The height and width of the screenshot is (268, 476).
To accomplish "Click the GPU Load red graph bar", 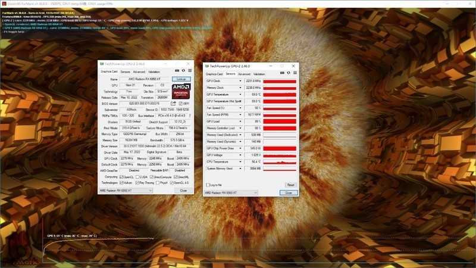I will click(x=280, y=121).
